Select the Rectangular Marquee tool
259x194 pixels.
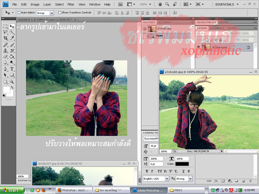point(5,26)
